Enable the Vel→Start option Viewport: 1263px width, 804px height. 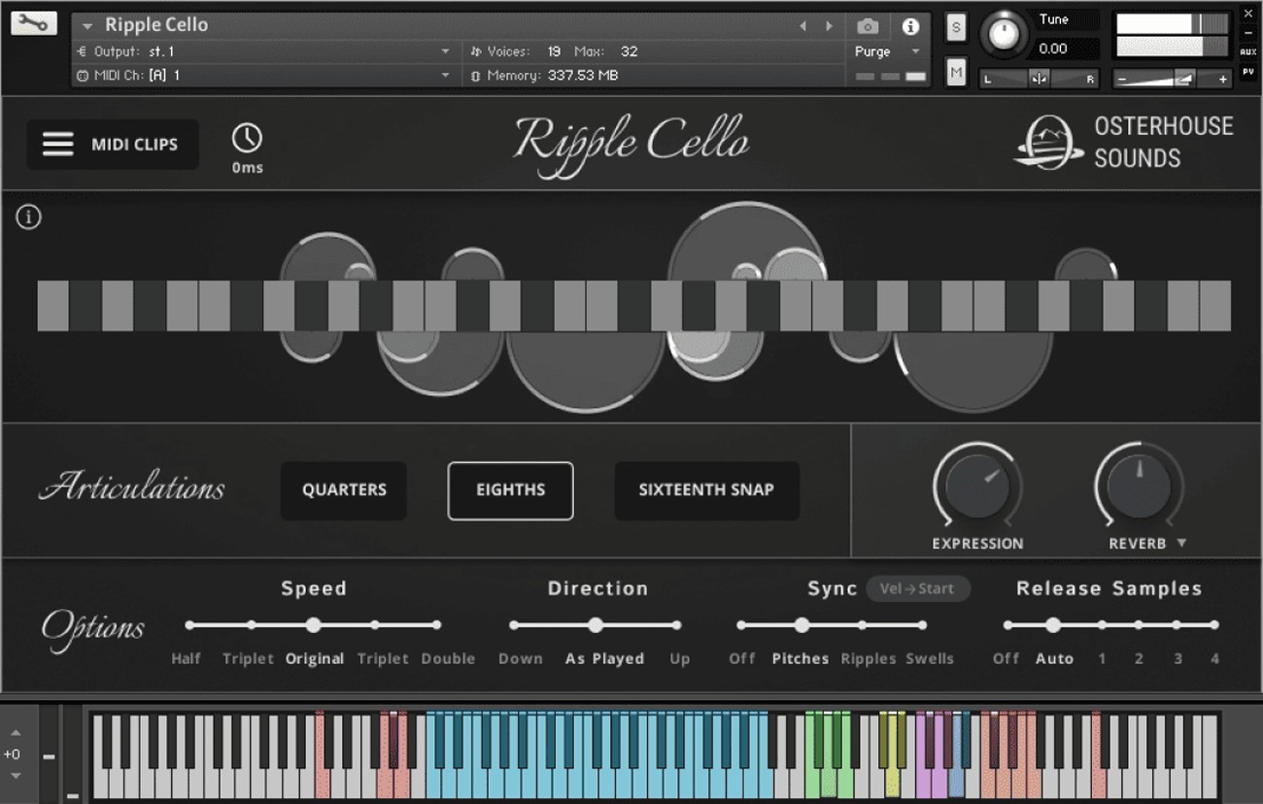(917, 588)
